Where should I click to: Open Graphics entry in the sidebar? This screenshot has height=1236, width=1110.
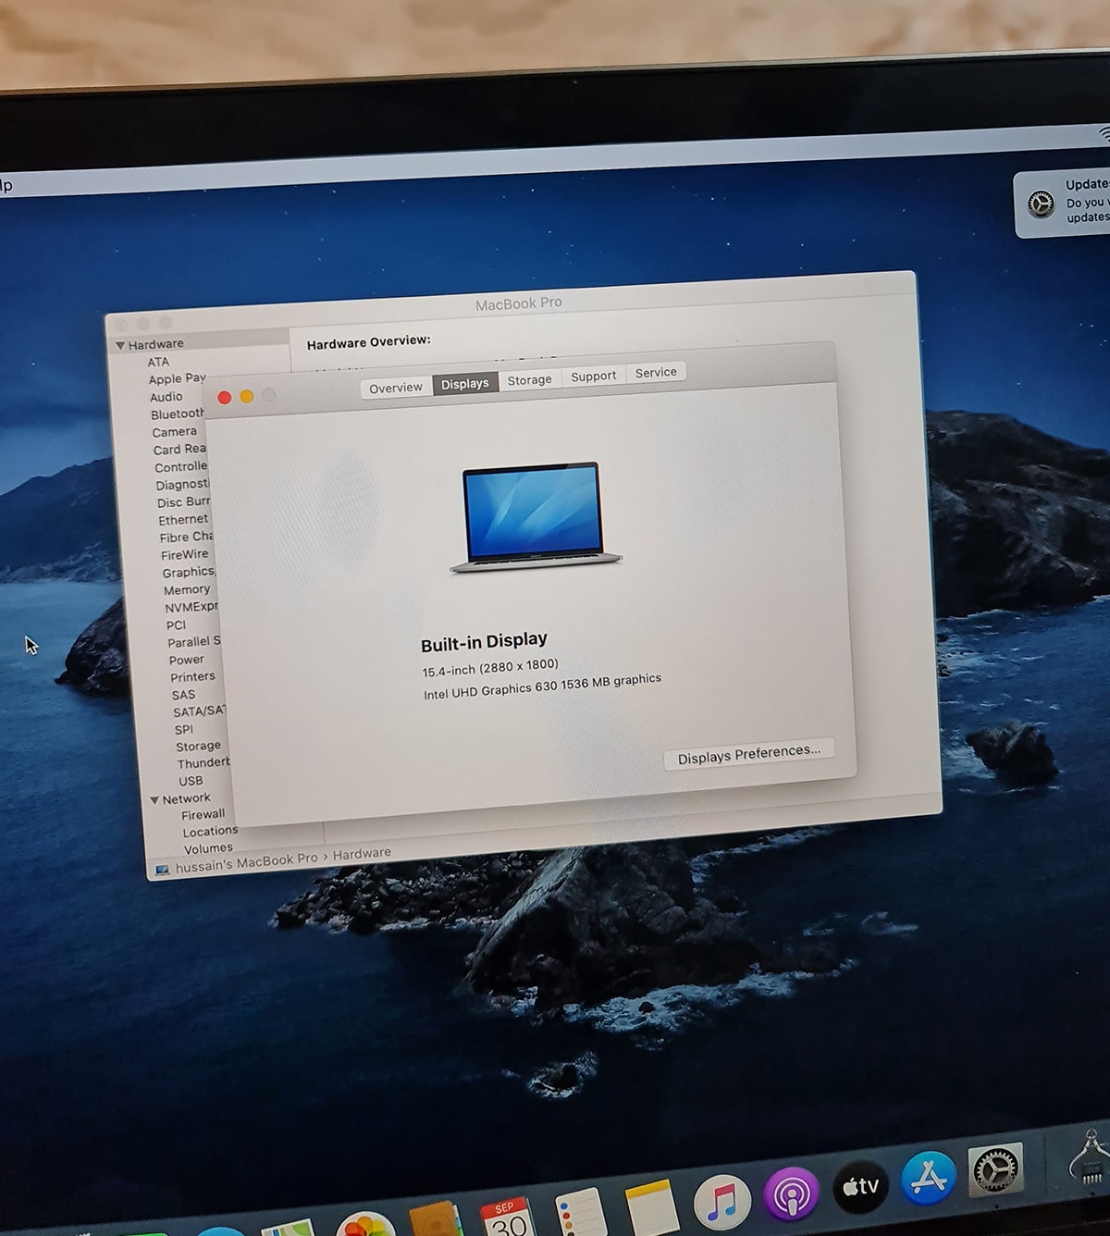coord(189,573)
